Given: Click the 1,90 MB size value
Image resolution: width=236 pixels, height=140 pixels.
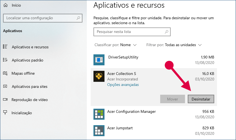Looking at the screenshot, I should (207, 57).
